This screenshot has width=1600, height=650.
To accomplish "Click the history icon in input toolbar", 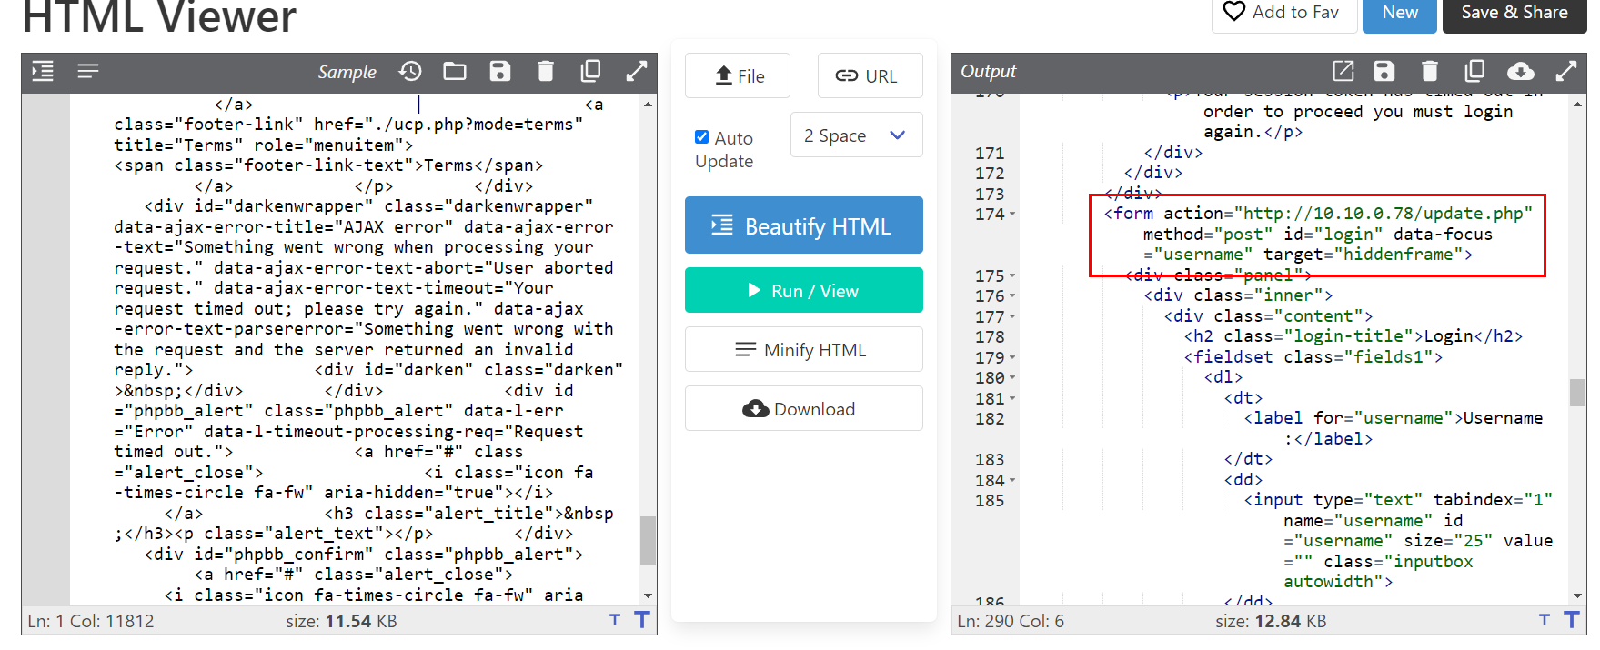I will 410,71.
